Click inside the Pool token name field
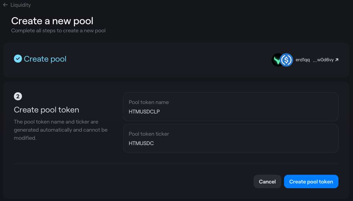The width and height of the screenshot is (353, 201). click(x=231, y=107)
